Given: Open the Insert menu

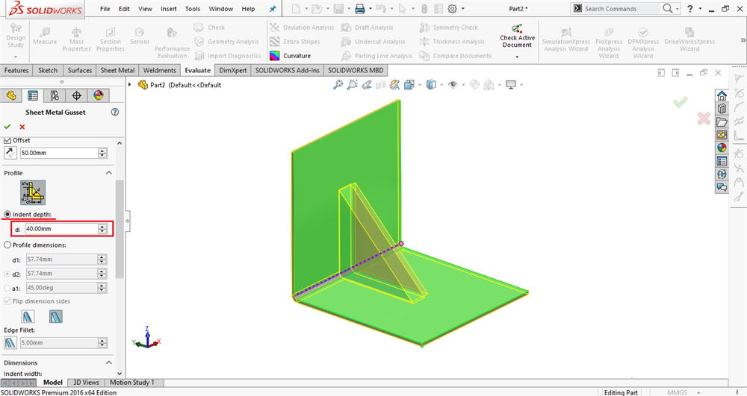Looking at the screenshot, I should coord(169,9).
